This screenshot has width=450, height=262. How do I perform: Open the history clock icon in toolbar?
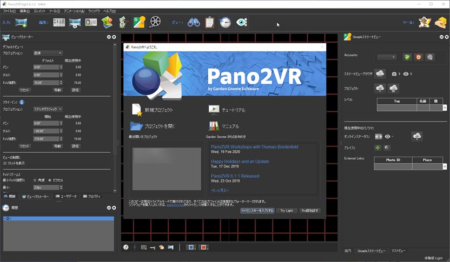[226, 22]
